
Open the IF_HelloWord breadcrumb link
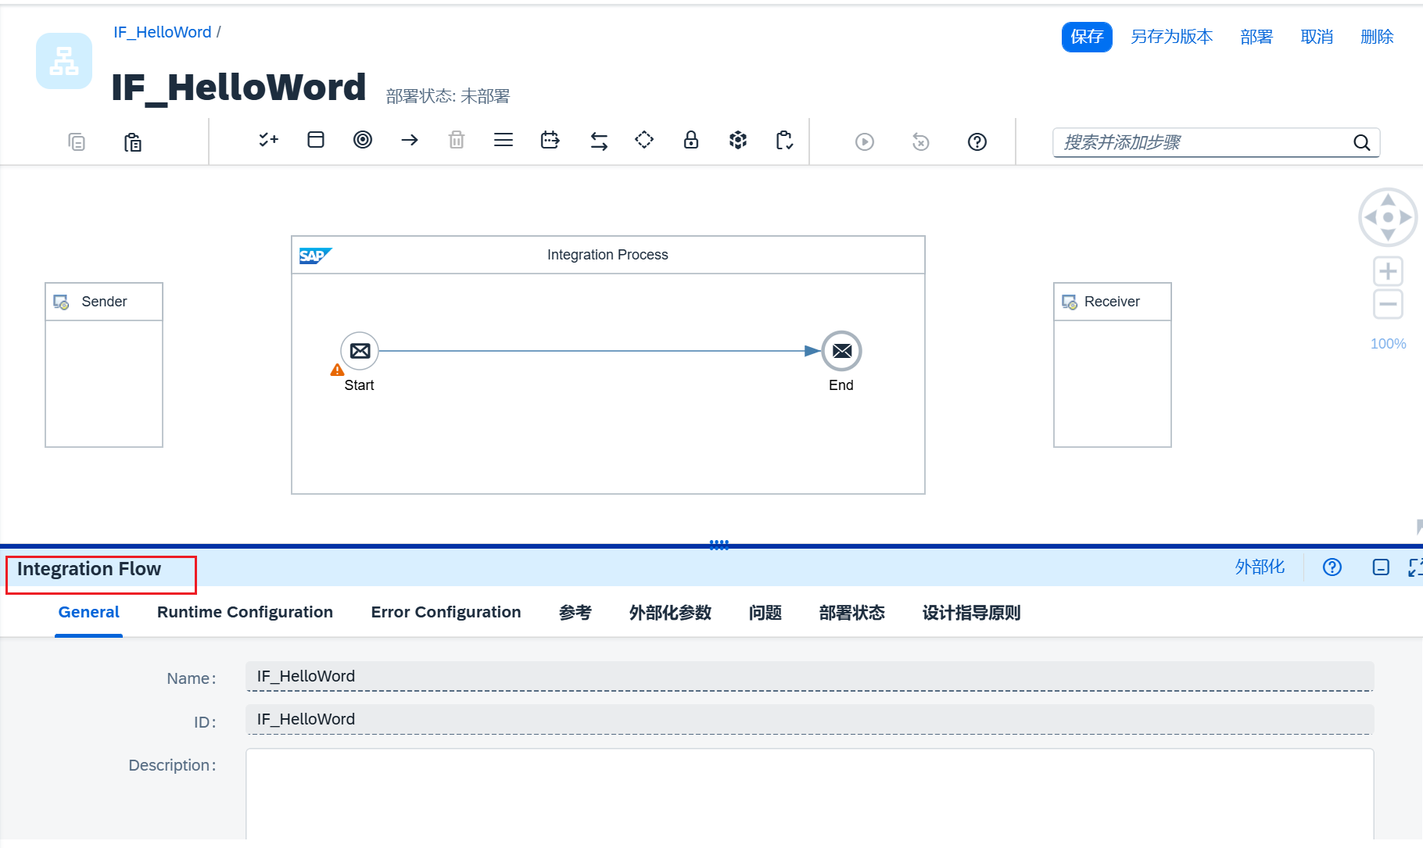[x=162, y=32]
